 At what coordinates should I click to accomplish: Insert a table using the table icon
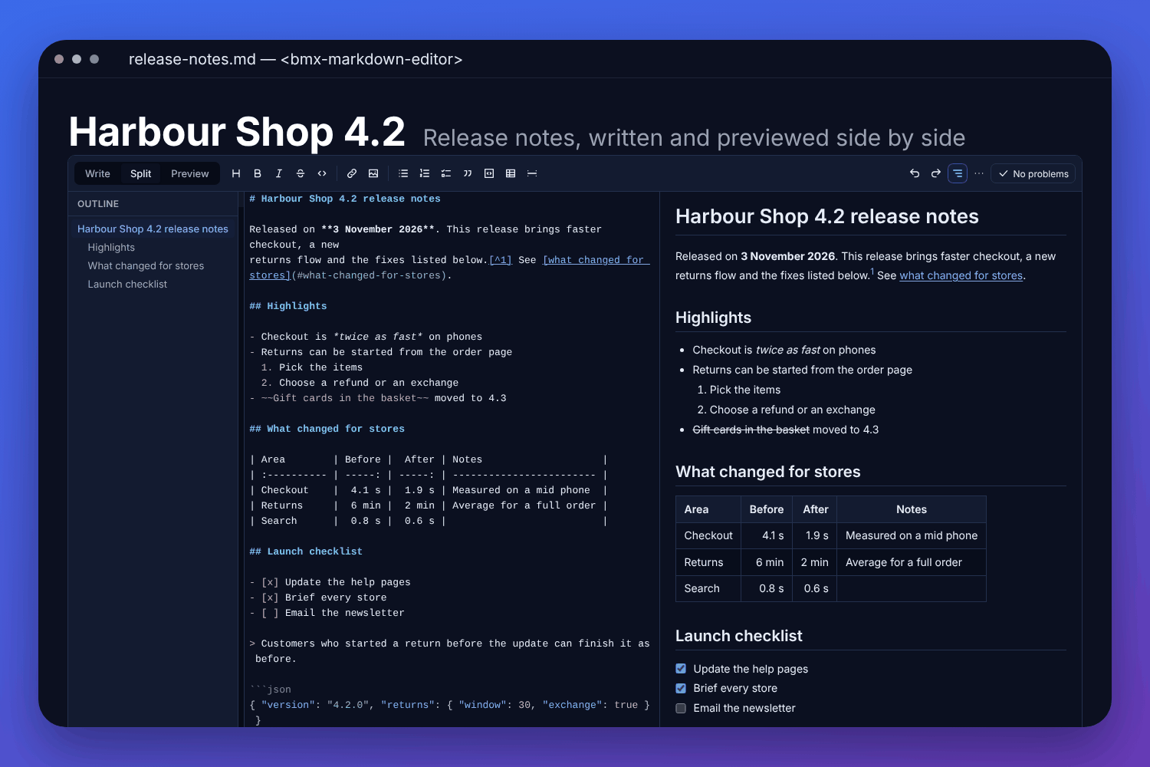511,173
